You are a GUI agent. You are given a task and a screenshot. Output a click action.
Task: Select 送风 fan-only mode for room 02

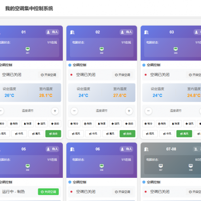[x=116, y=124]
